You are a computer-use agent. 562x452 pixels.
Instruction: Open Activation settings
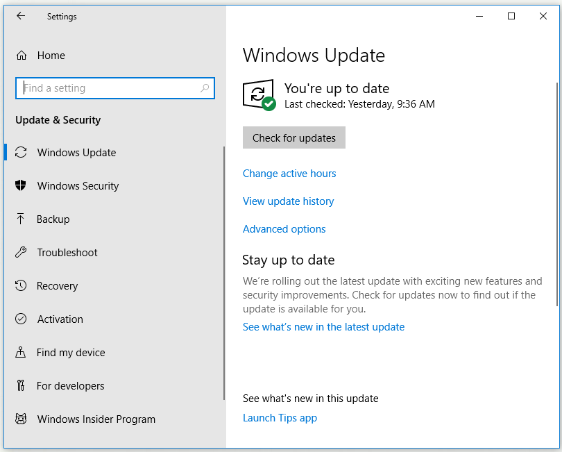pos(60,319)
